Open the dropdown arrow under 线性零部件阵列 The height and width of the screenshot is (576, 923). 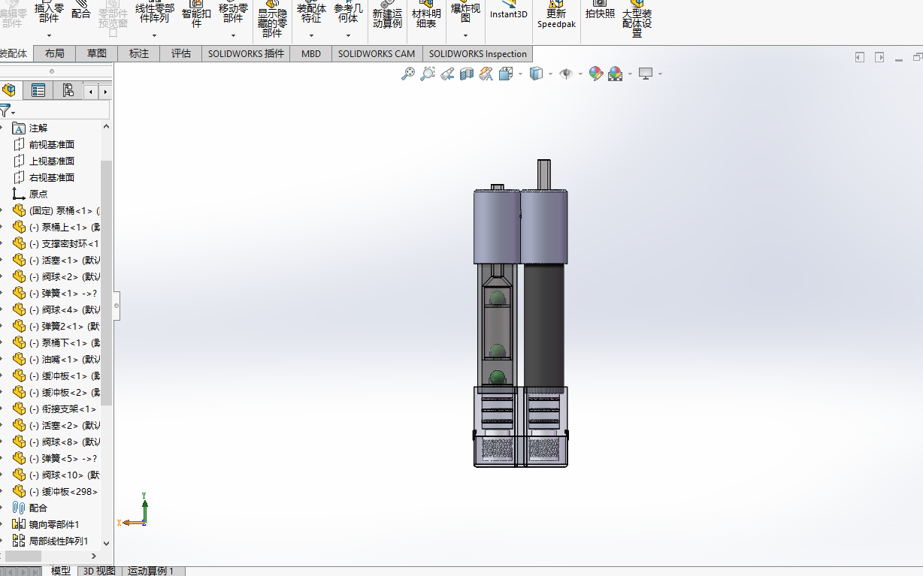click(x=154, y=35)
